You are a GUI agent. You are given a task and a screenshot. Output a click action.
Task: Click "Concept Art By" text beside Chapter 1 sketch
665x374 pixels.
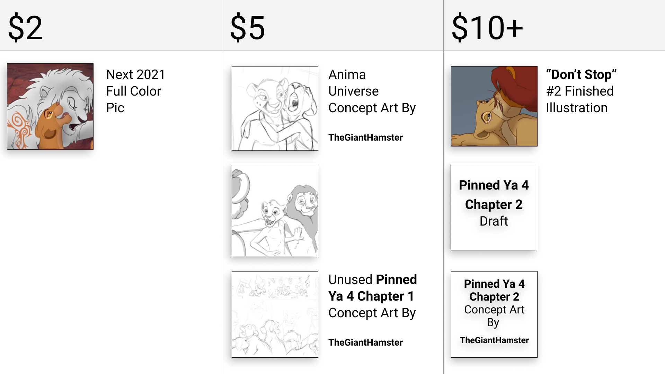(372, 313)
